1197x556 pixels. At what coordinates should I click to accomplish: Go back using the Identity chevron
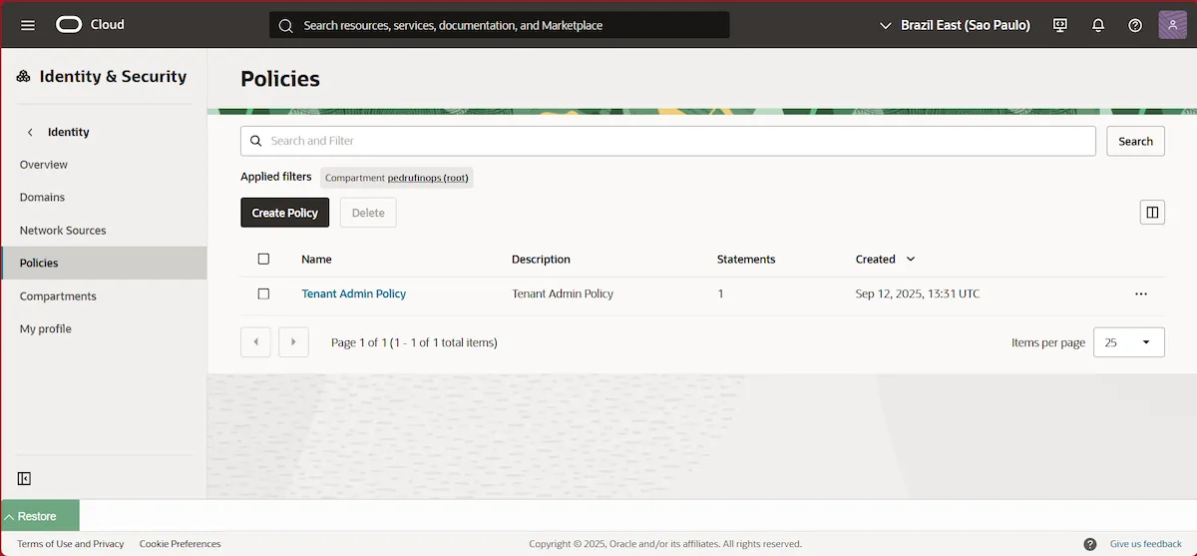tap(30, 132)
